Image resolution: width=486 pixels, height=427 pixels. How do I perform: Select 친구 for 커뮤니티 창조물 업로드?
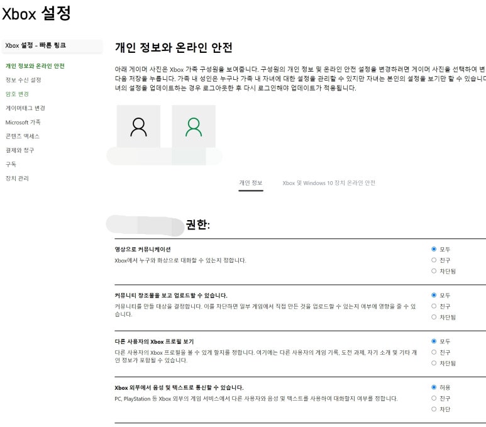coord(434,306)
